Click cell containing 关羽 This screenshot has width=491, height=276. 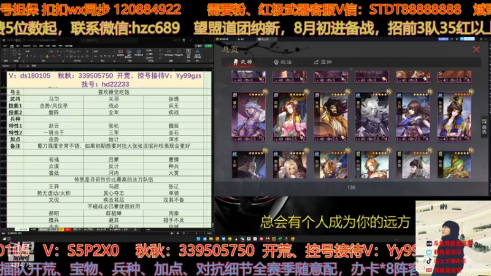tap(114, 99)
